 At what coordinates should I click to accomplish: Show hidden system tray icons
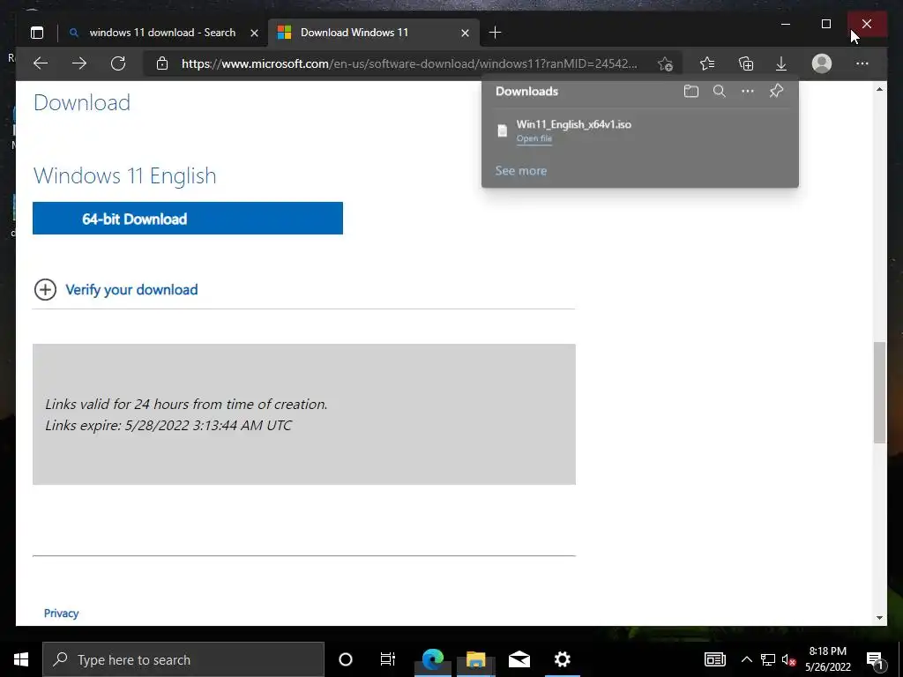[x=746, y=659]
